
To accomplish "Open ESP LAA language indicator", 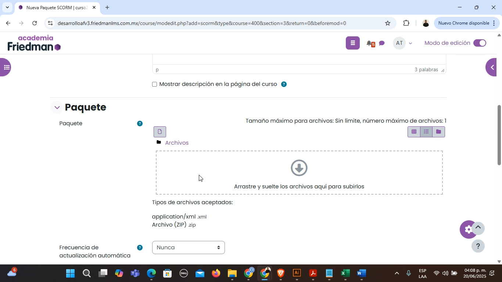I will (422, 273).
